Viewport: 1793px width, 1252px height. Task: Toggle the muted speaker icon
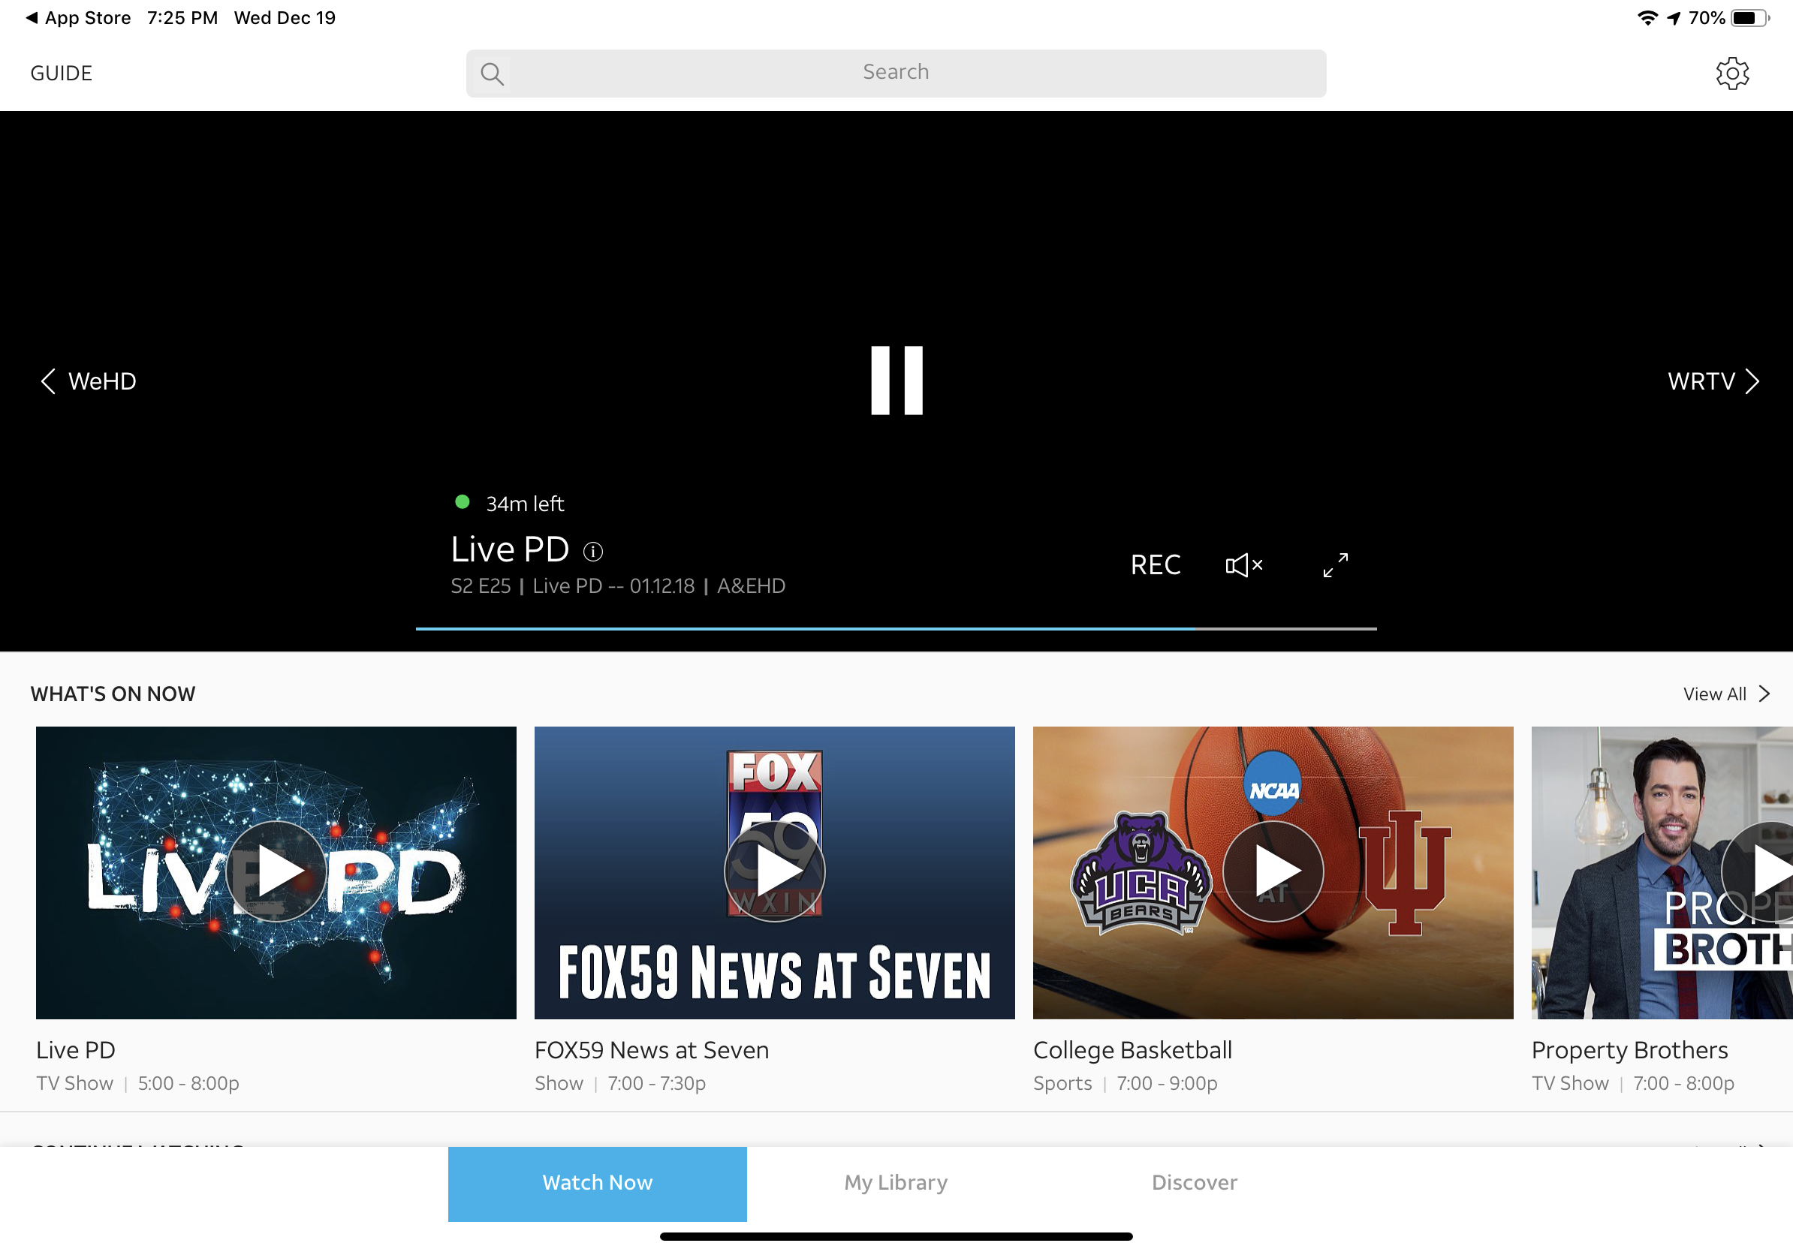click(x=1243, y=564)
